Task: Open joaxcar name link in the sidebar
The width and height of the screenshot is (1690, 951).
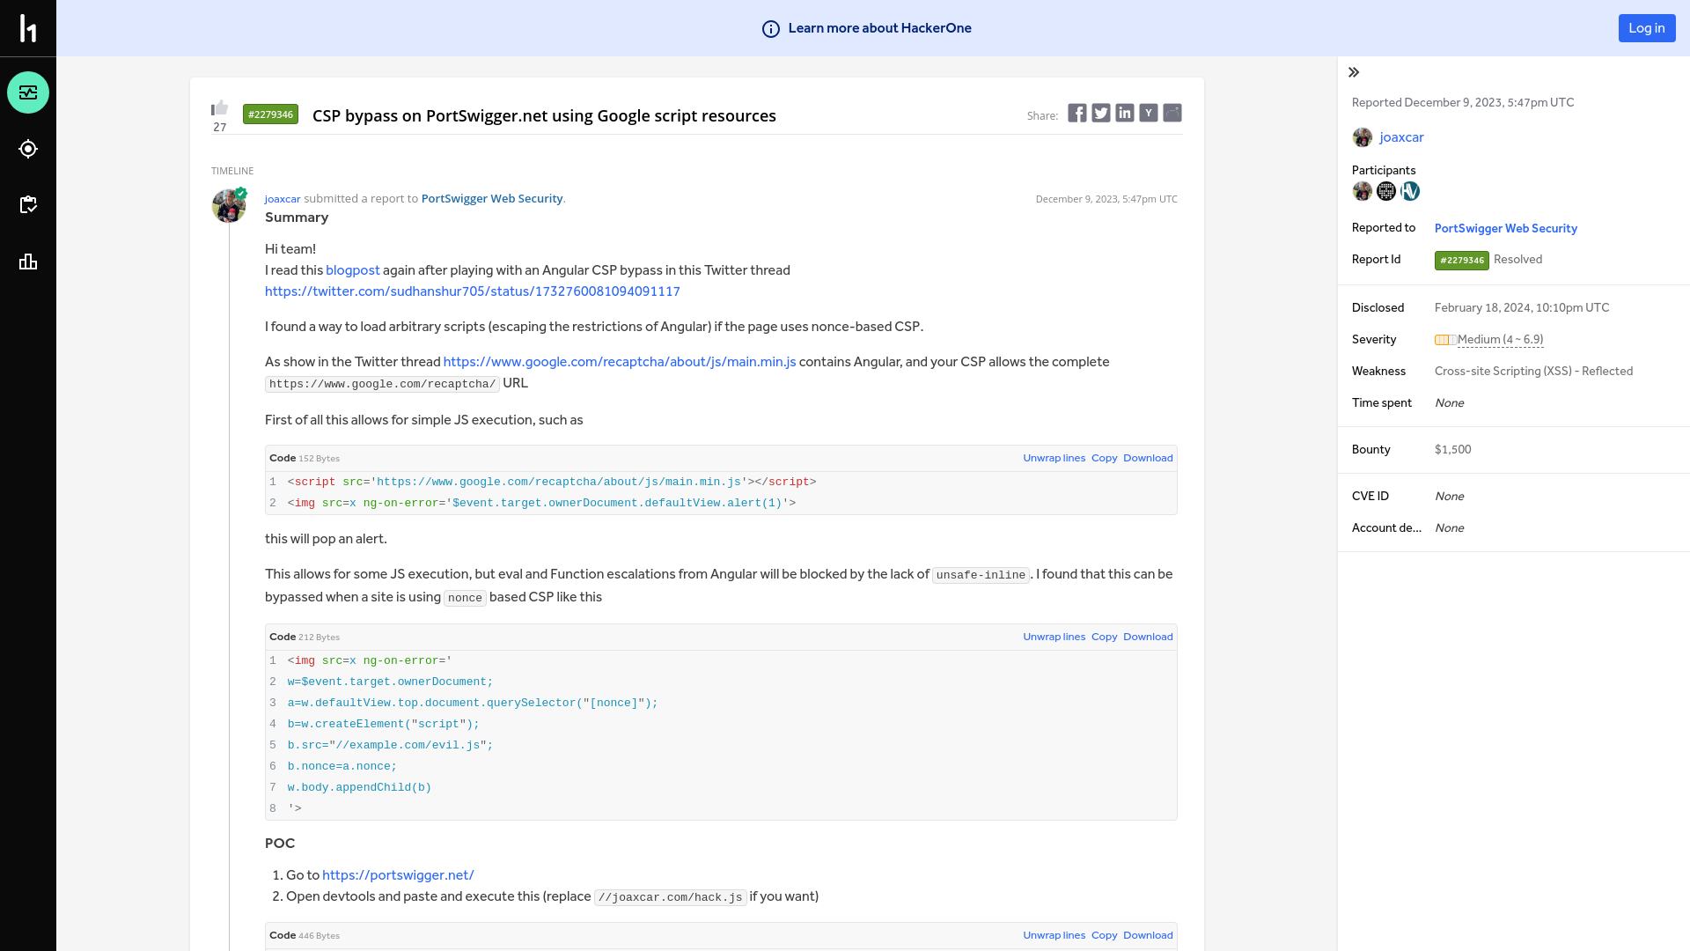Action: (x=1401, y=137)
